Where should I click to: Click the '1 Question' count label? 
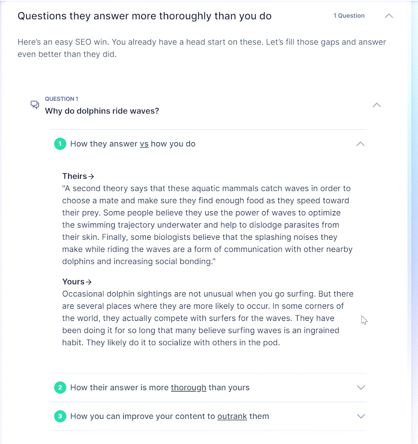(349, 16)
